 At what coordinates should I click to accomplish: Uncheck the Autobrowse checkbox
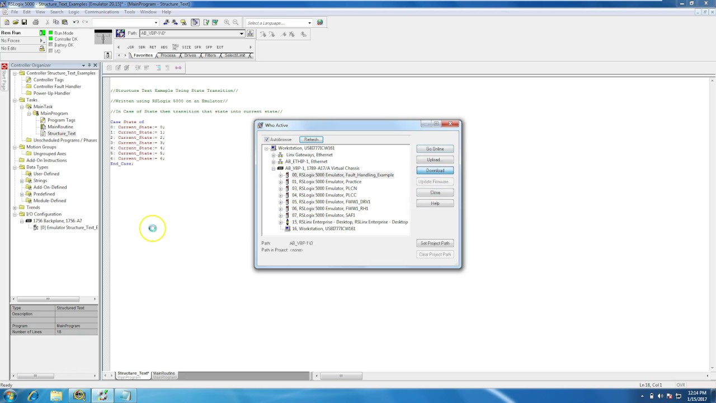[x=267, y=139]
